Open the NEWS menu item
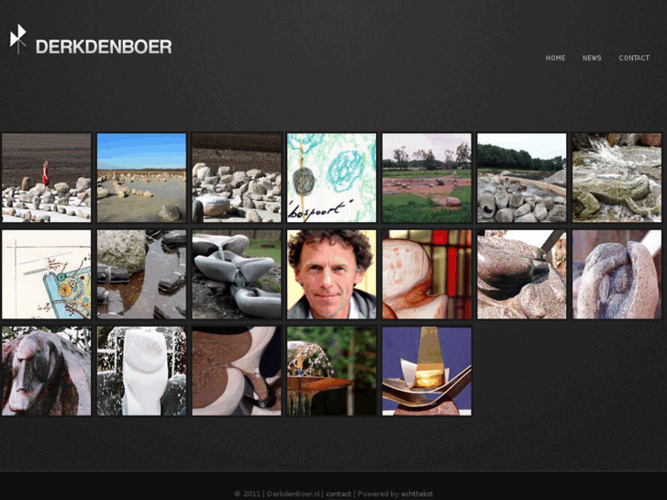The height and width of the screenshot is (500, 667). [592, 58]
